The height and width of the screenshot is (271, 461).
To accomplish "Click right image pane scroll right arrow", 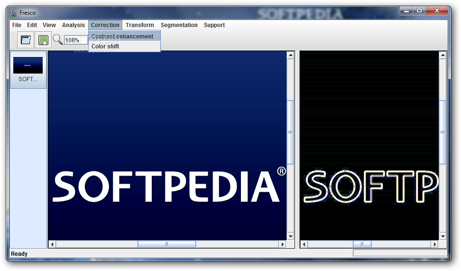I will click(435, 244).
